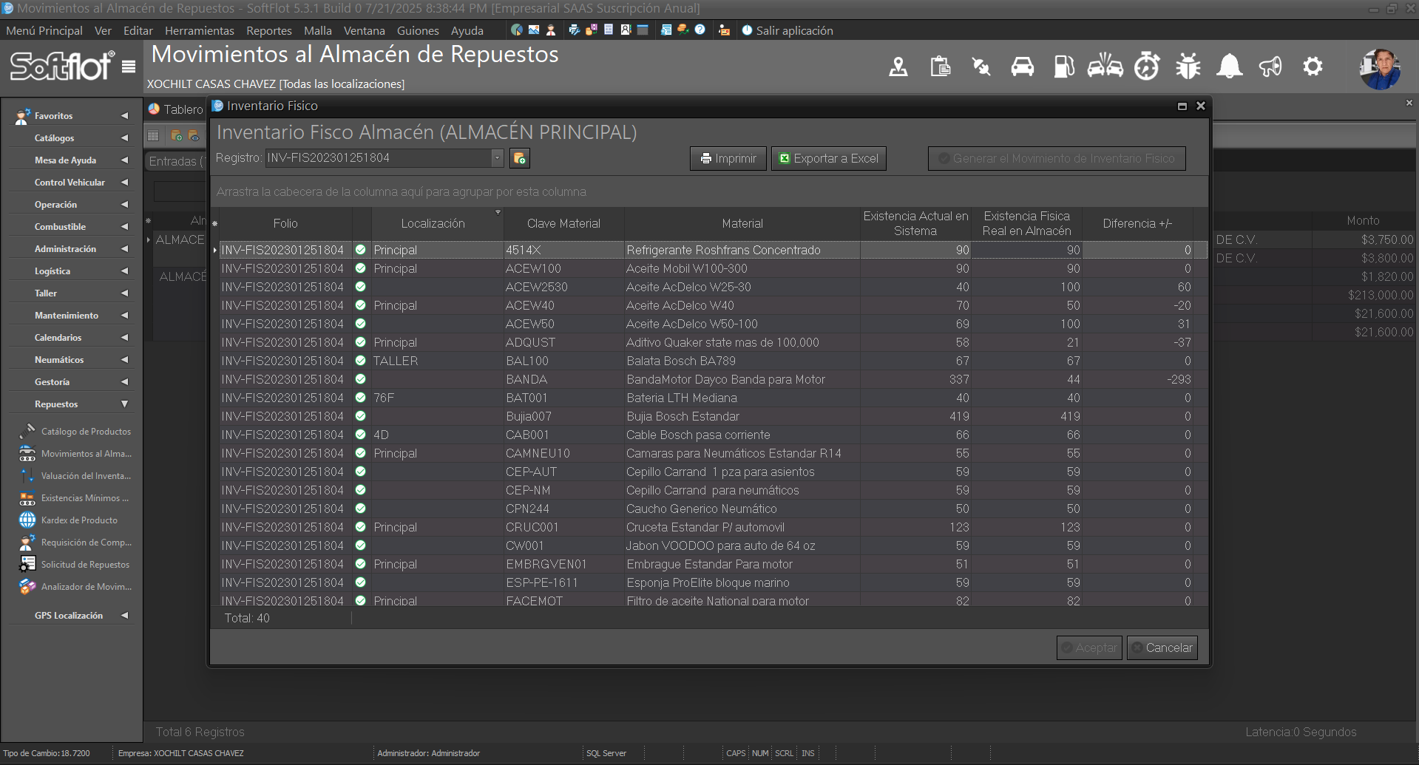
Task: Click the bug report icon
Action: [x=1188, y=67]
